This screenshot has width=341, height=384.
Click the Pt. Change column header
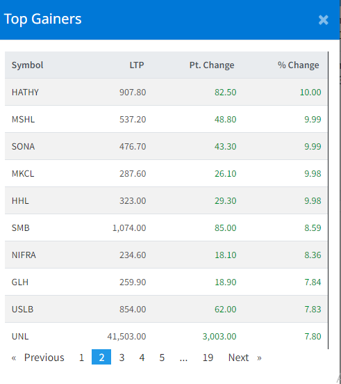212,65
